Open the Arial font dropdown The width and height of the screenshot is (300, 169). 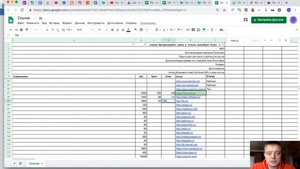click(x=85, y=30)
